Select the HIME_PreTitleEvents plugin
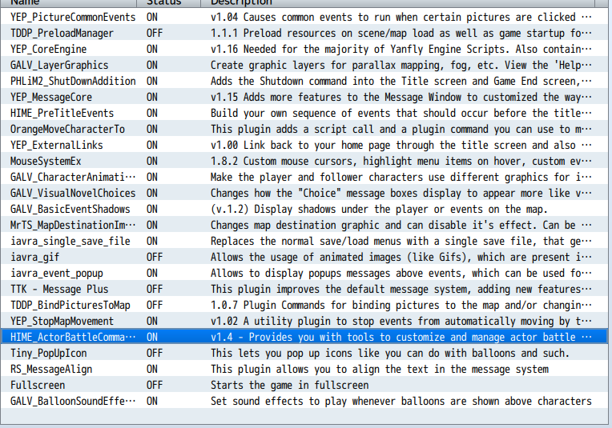This screenshot has width=612, height=428. pyautogui.click(x=62, y=113)
